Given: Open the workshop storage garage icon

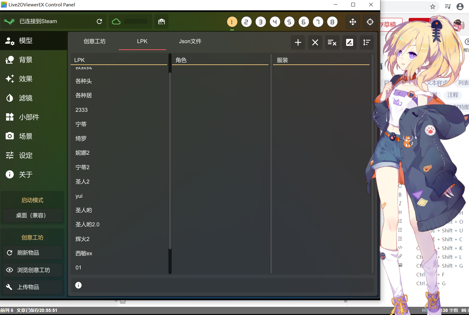Looking at the screenshot, I should coord(161,22).
